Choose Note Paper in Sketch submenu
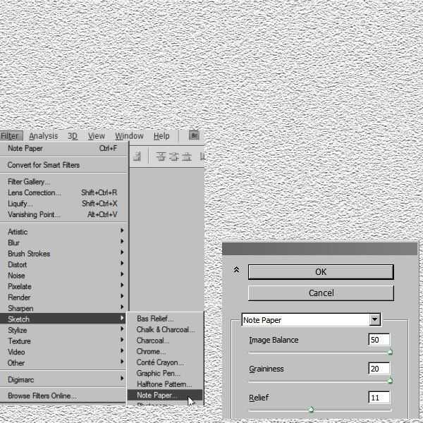Viewport: 423px width, 423px height. 165,396
